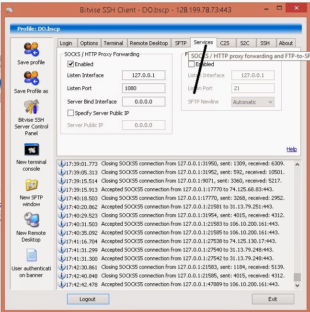Click the log scrollbar up arrow

[297, 164]
